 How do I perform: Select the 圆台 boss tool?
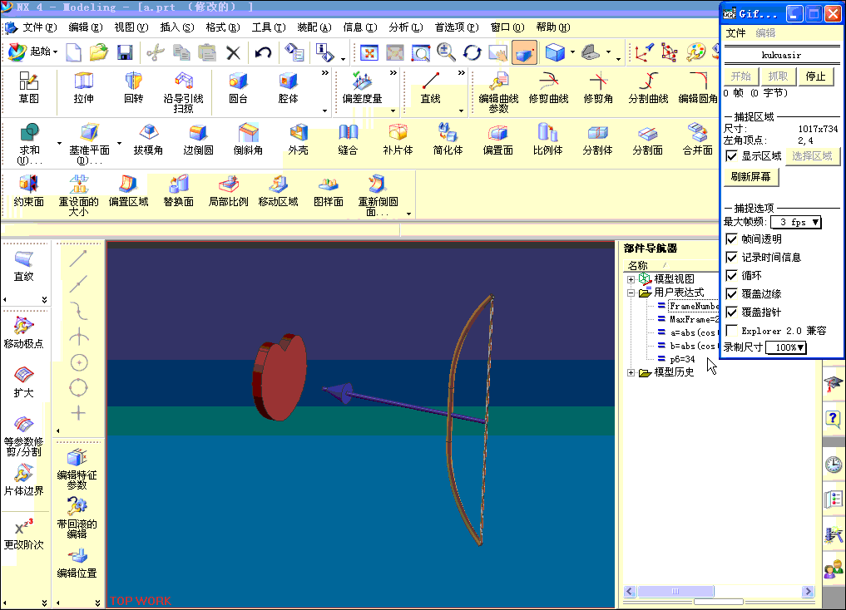[238, 88]
